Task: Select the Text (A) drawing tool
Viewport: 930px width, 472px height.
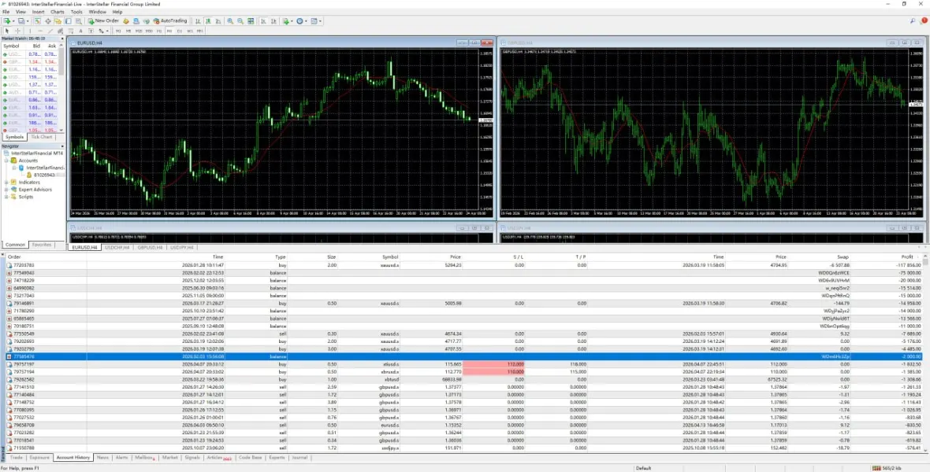Action: (80, 31)
